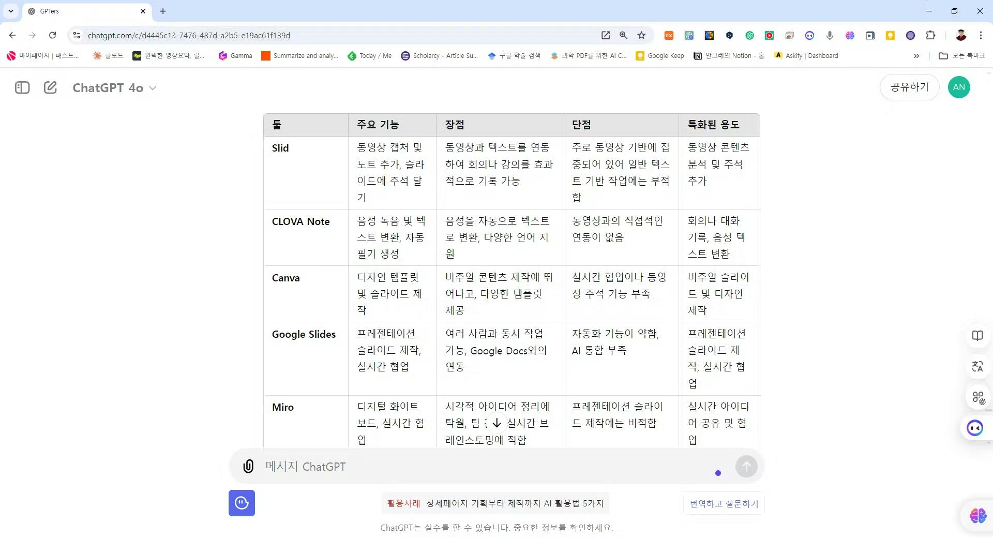This screenshot has width=993, height=538.
Task: Bookmark this page with the star
Action: point(641,35)
